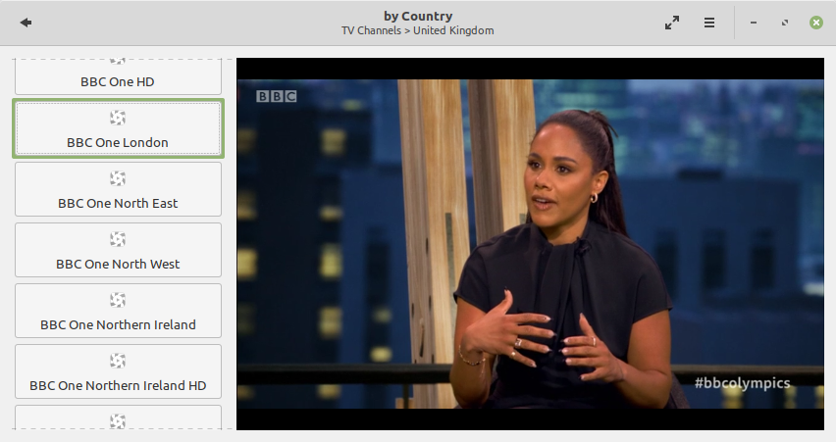Viewport: 836px width, 442px height.
Task: Click the logo icon above Northern Ireland HD
Action: click(x=118, y=360)
